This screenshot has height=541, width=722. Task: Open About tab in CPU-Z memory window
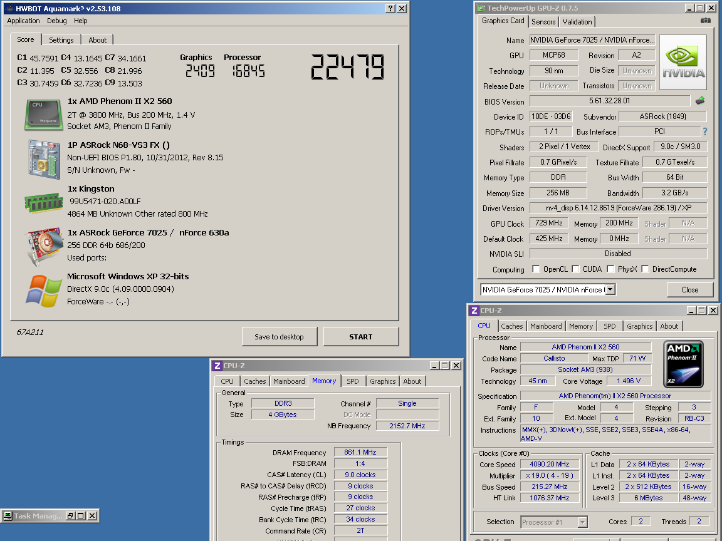click(x=412, y=381)
